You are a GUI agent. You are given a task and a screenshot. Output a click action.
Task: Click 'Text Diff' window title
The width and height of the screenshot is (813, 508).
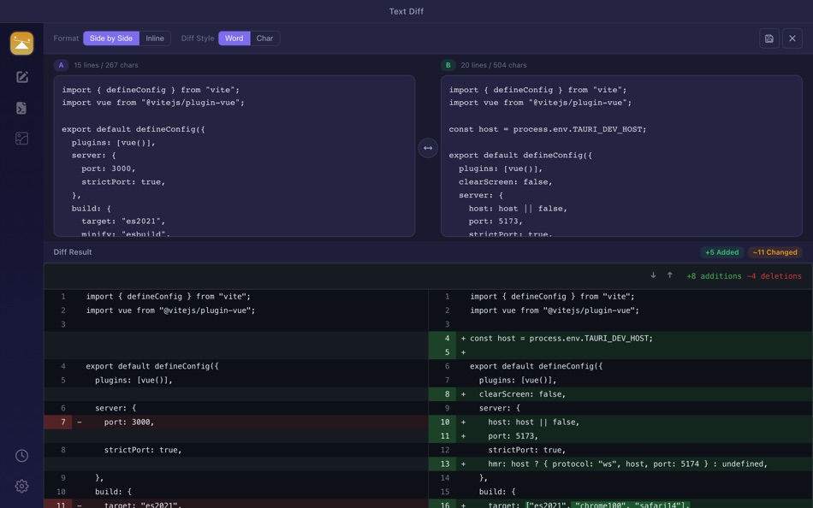(x=406, y=11)
